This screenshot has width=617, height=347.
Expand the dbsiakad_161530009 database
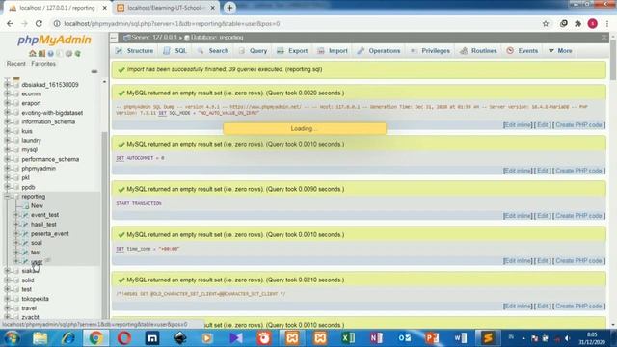(x=7, y=84)
